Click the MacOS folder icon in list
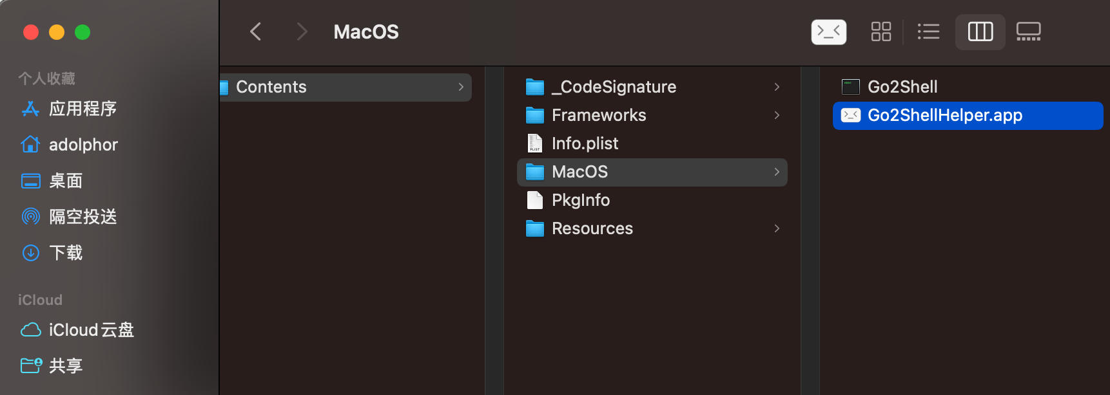The height and width of the screenshot is (395, 1110). tap(535, 172)
